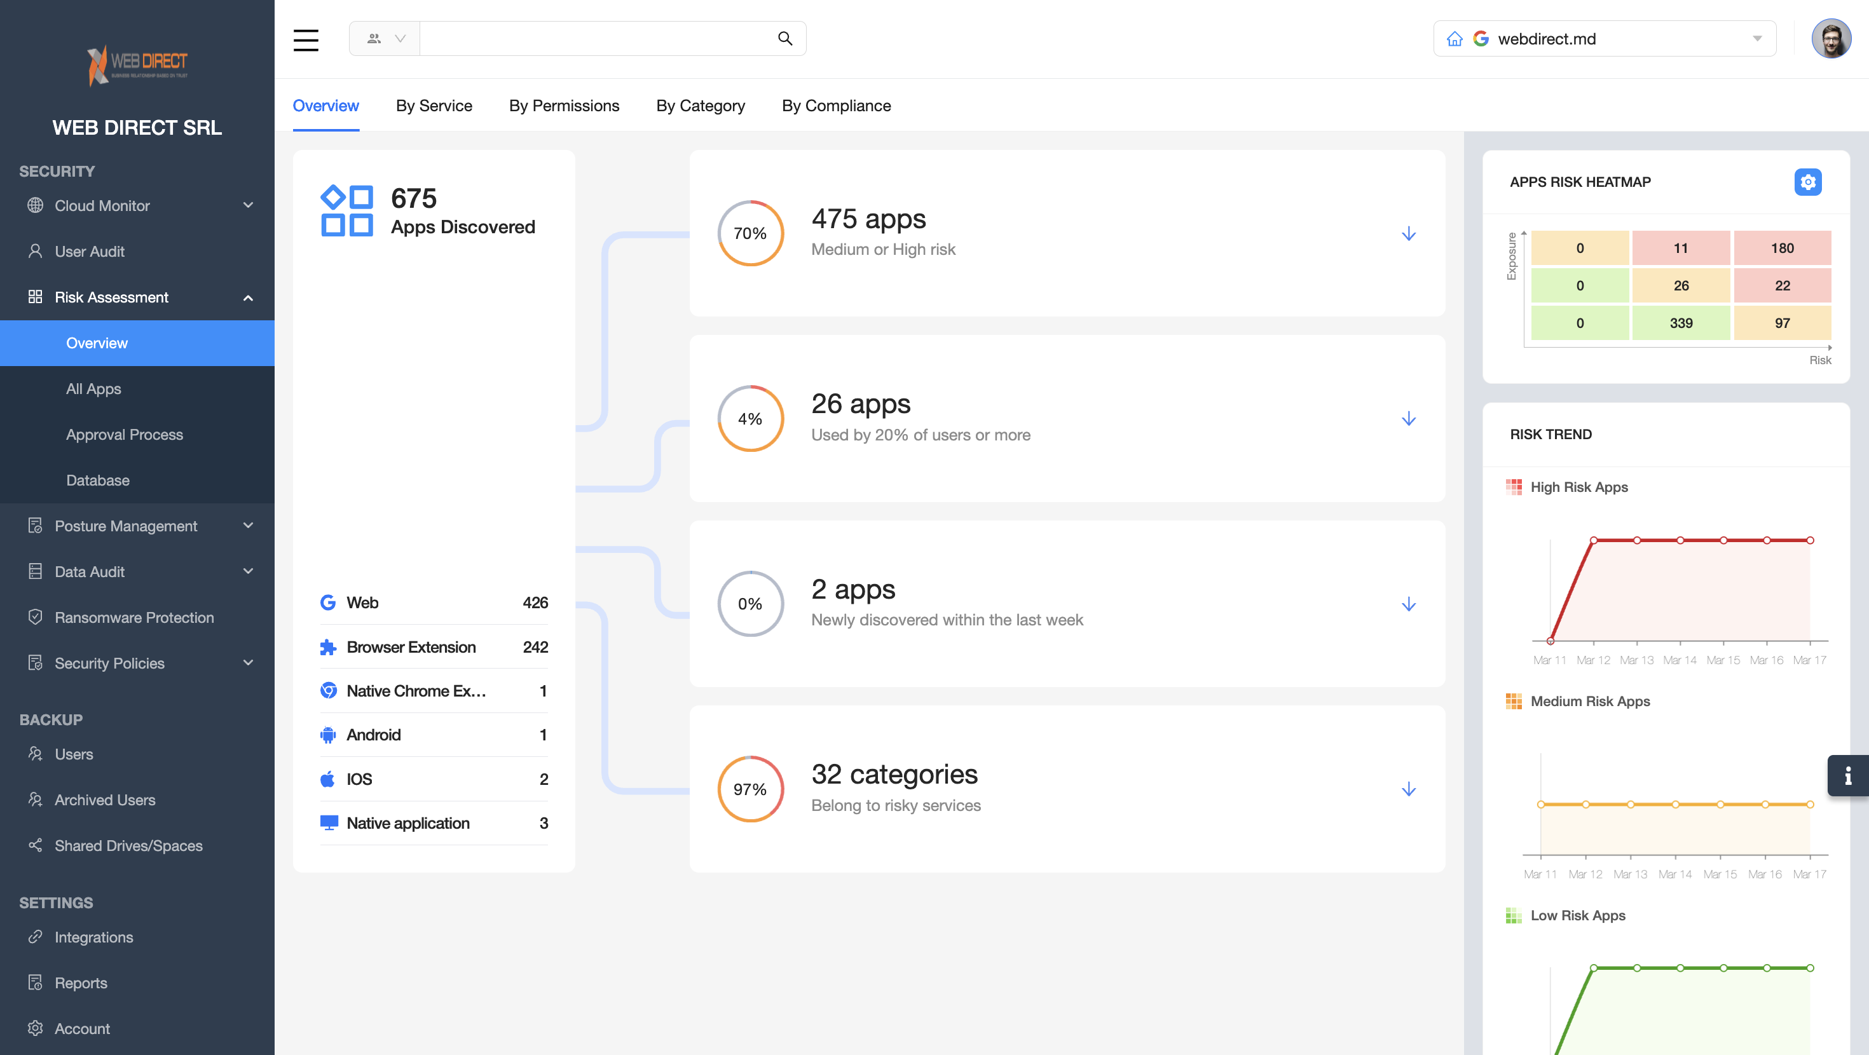This screenshot has width=1869, height=1055.
Task: Click into the search input field
Action: coord(595,39)
